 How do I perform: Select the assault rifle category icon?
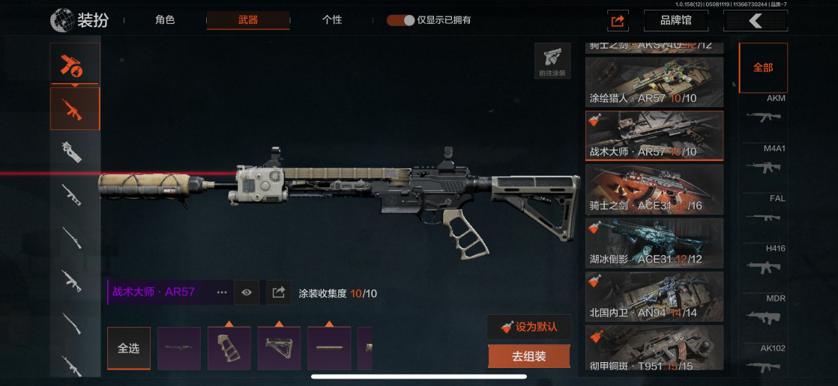tap(75, 108)
